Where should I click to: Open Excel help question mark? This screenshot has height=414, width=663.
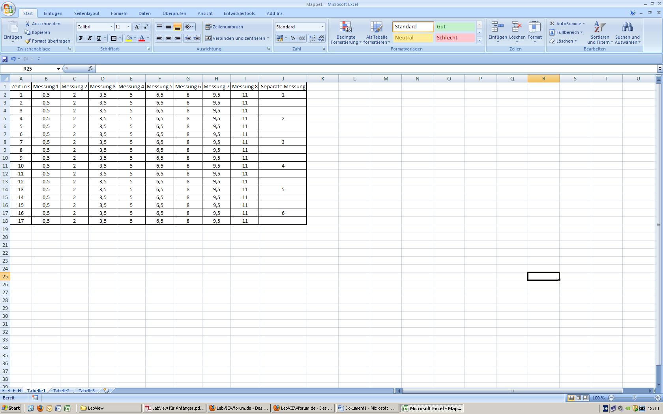[x=633, y=13]
